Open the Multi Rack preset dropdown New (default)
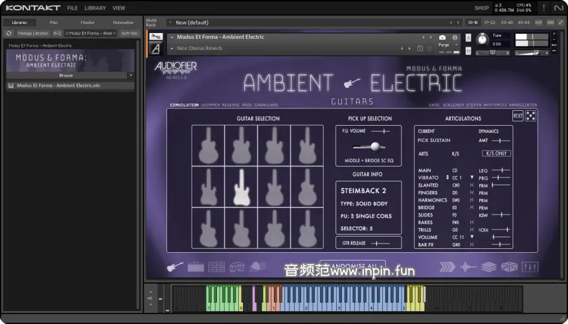Viewport: 568px width, 324px height. (x=311, y=23)
